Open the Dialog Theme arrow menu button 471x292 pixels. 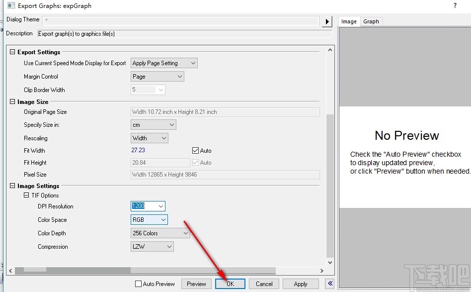(x=327, y=21)
